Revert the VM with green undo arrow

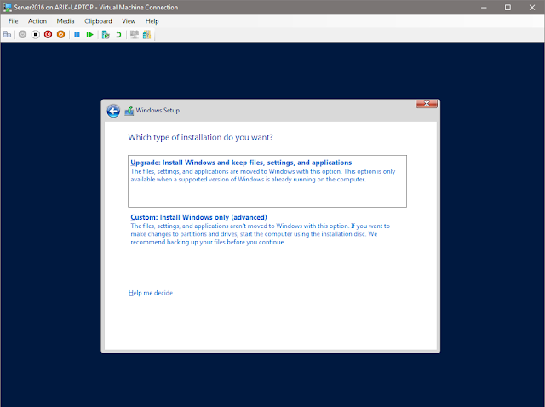118,34
